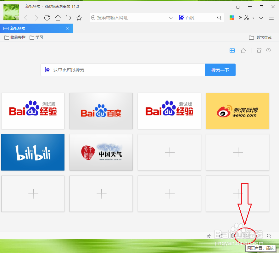This screenshot has width=279, height=253.
Task: Open the first Baidu 经验 tile
Action: point(33,111)
